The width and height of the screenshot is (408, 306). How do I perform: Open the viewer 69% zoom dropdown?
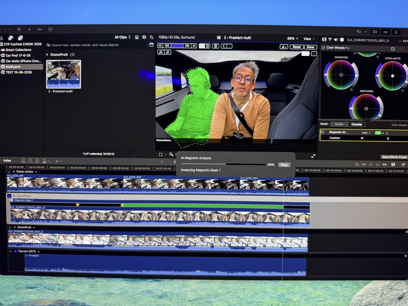click(293, 39)
